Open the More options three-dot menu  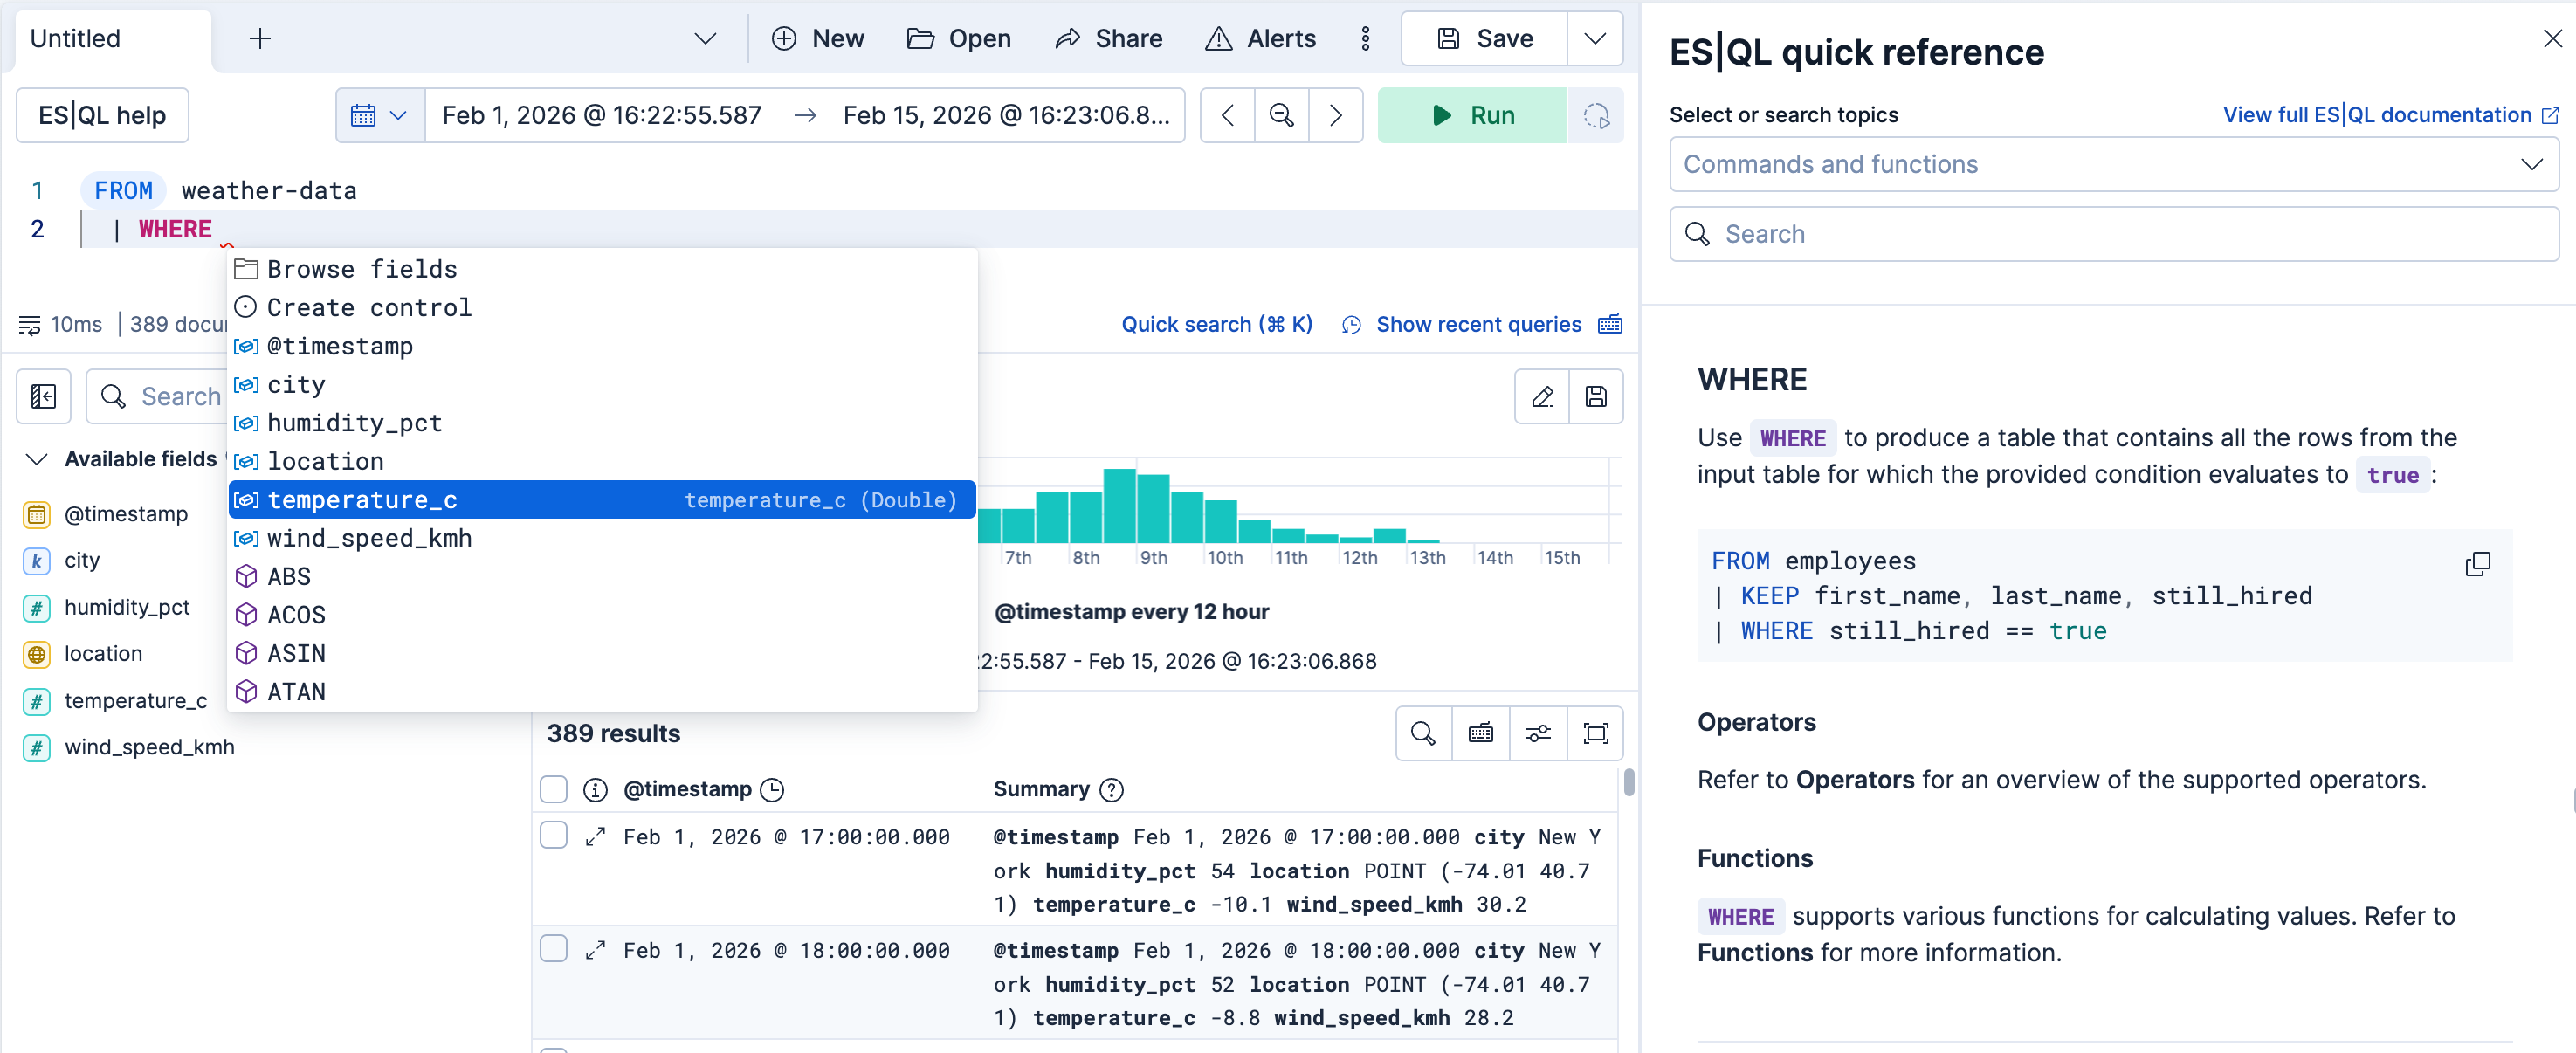click(x=1366, y=38)
